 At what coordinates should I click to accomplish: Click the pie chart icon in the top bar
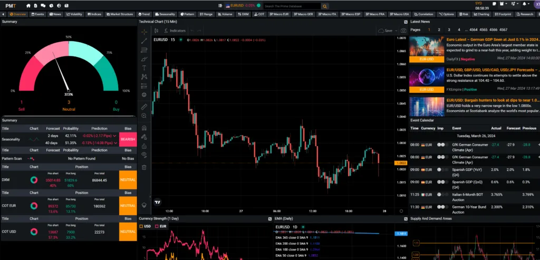[51, 6]
